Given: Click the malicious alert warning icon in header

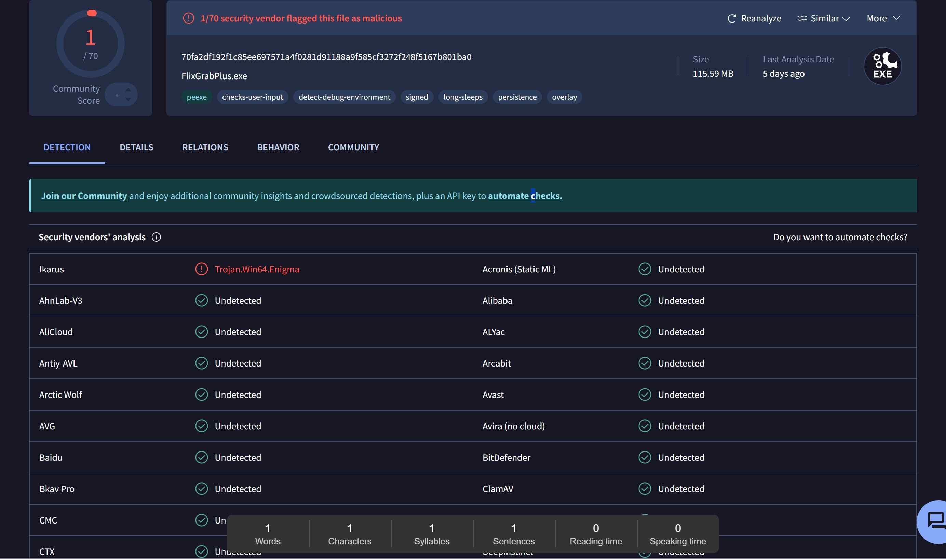Looking at the screenshot, I should [188, 18].
